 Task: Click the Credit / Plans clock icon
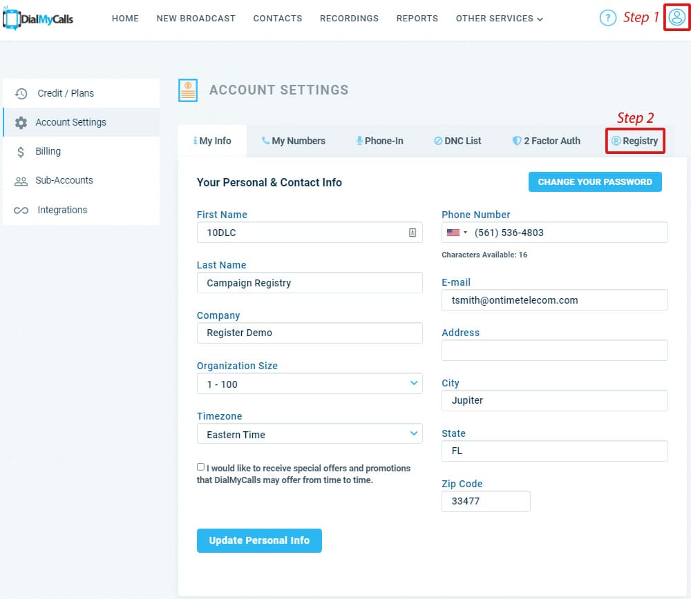21,94
